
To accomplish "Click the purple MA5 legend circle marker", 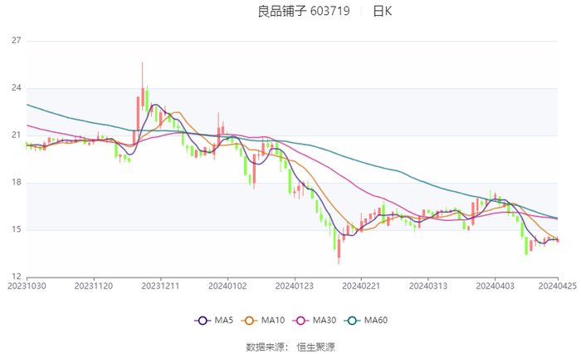I will pyautogui.click(x=203, y=321).
